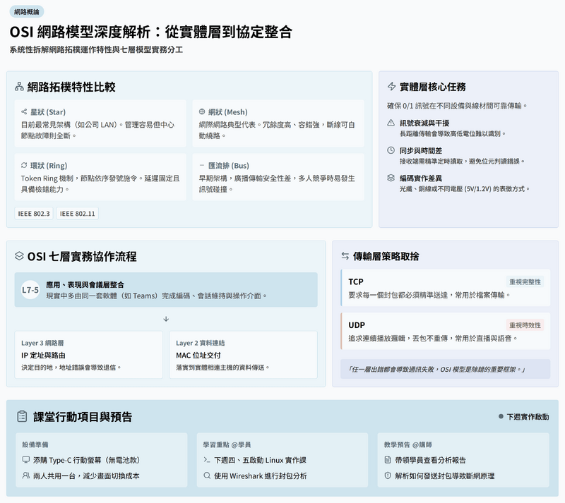The height and width of the screenshot is (503, 565).
Task: Click the 重視時效性 label on UDP card
Action: pyautogui.click(x=525, y=325)
